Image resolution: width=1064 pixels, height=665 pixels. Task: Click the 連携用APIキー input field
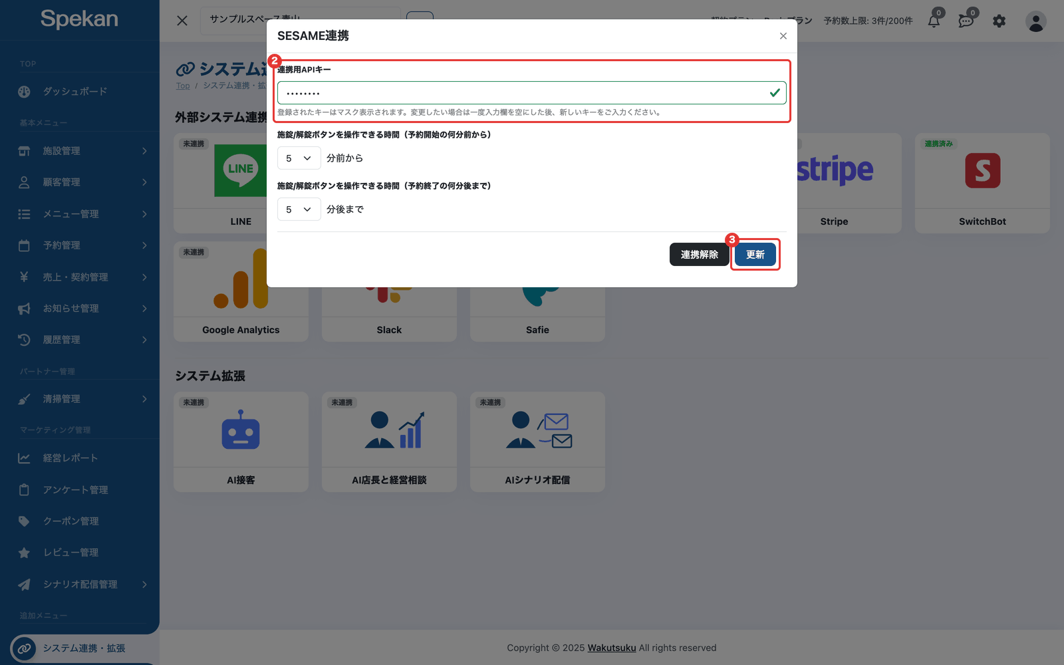coord(531,92)
